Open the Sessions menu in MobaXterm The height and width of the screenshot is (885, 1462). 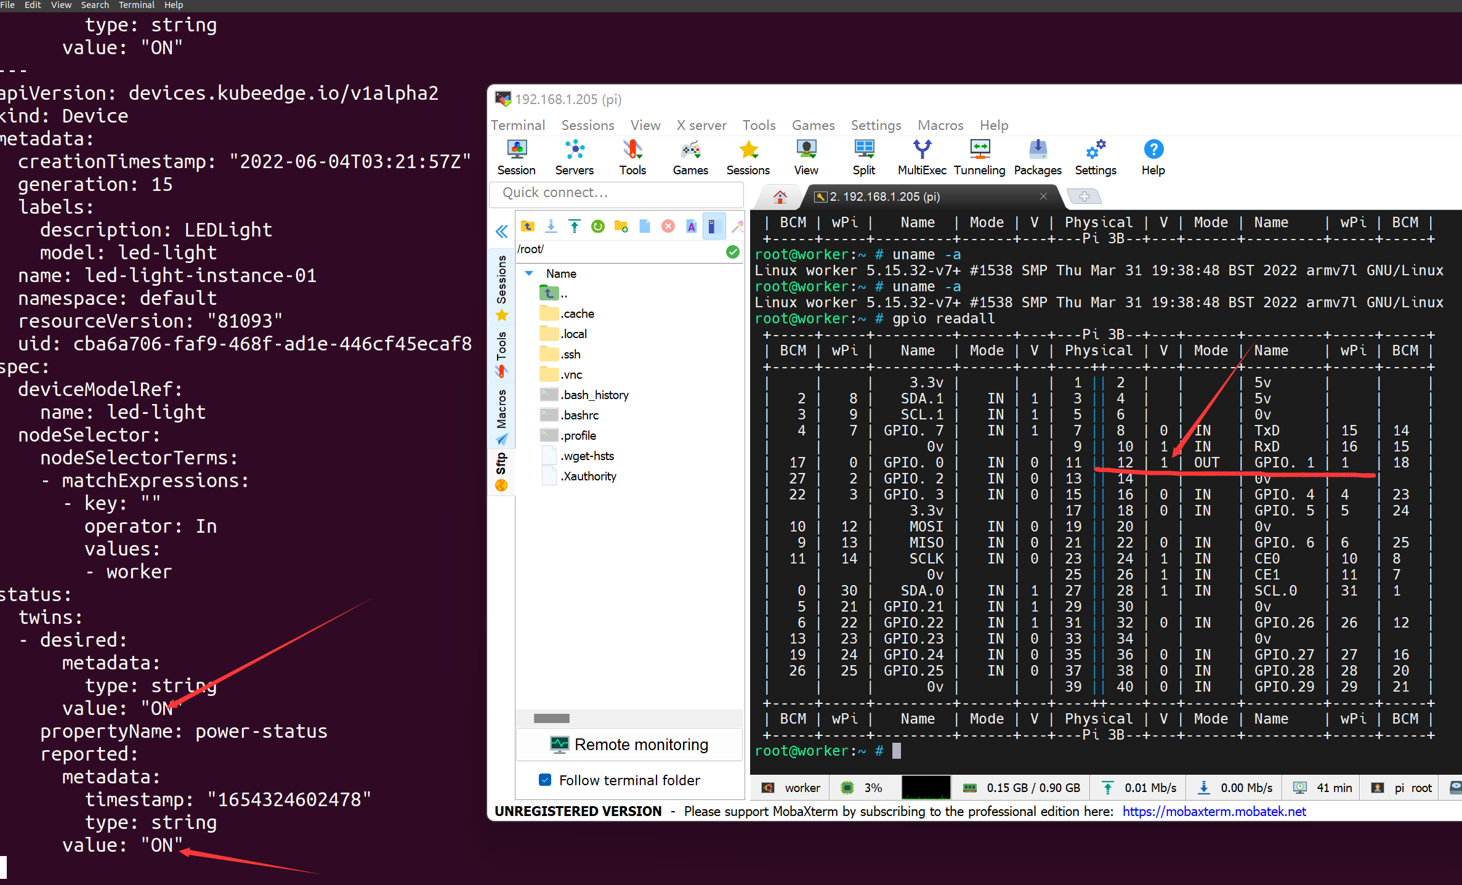click(x=588, y=125)
